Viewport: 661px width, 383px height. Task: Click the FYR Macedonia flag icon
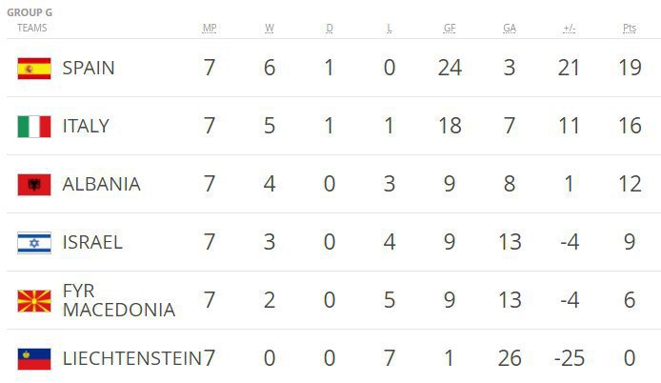click(34, 301)
